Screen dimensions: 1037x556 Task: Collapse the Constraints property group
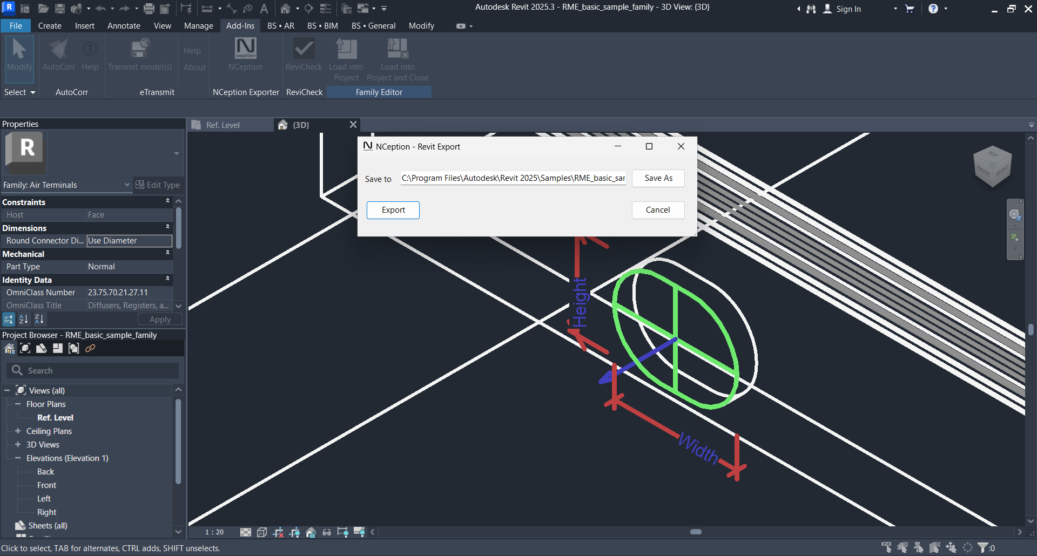167,201
